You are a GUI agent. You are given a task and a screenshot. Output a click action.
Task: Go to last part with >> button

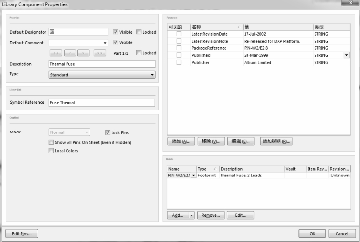100,53
